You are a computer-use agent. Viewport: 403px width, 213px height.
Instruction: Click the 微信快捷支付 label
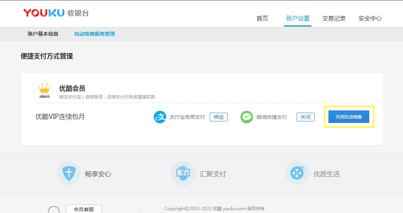pyautogui.click(x=271, y=117)
